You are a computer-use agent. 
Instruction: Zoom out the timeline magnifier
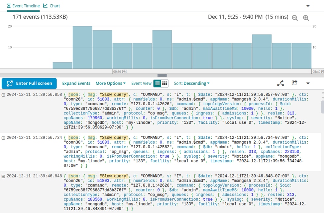[295, 18]
